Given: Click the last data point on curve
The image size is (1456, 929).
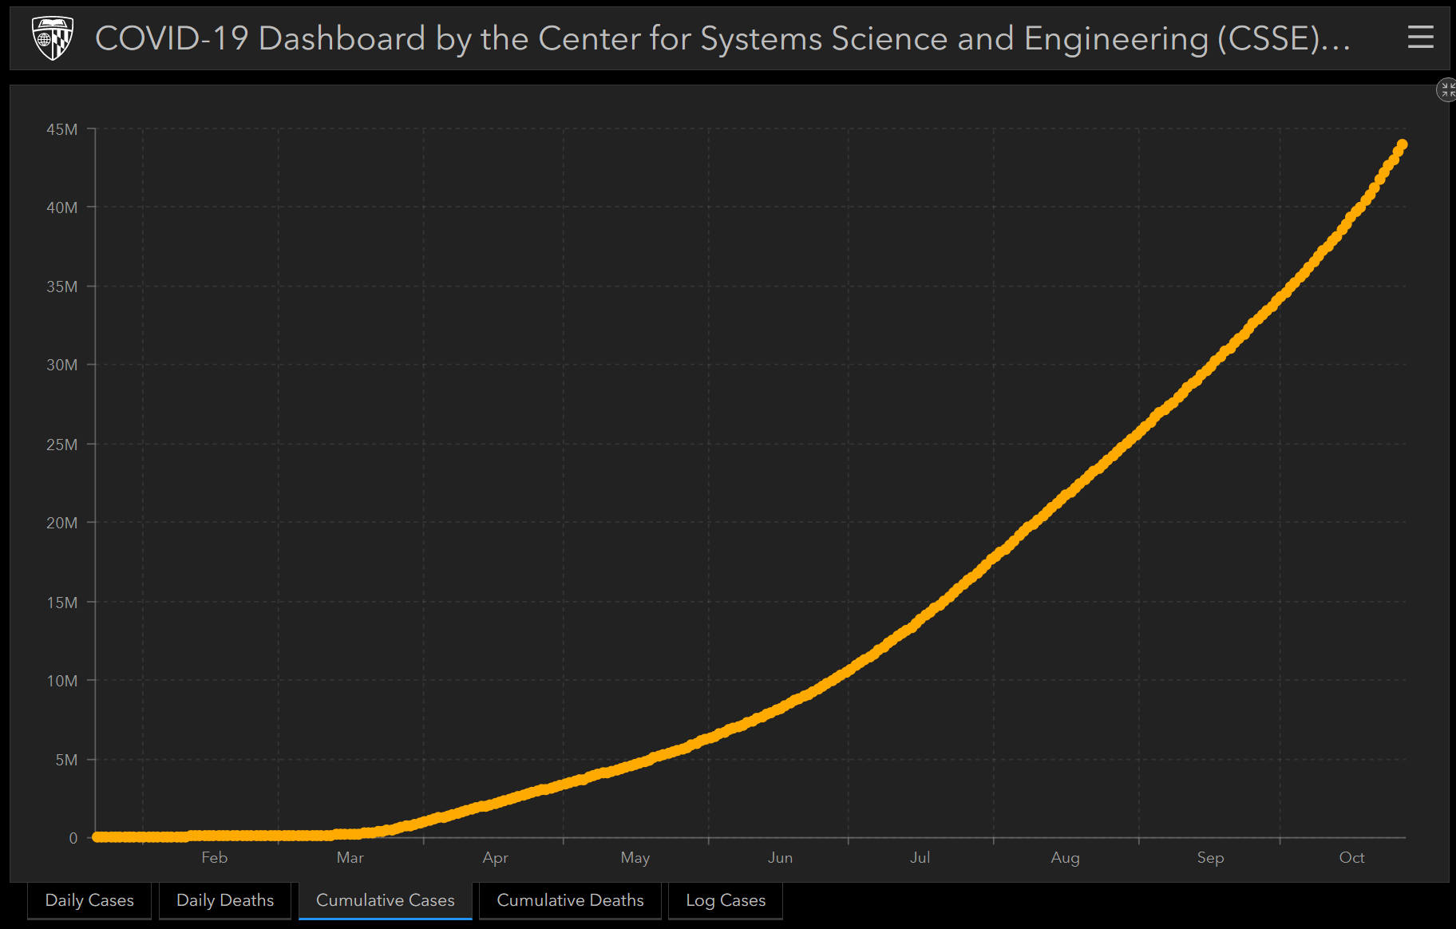Looking at the screenshot, I should click(1402, 145).
